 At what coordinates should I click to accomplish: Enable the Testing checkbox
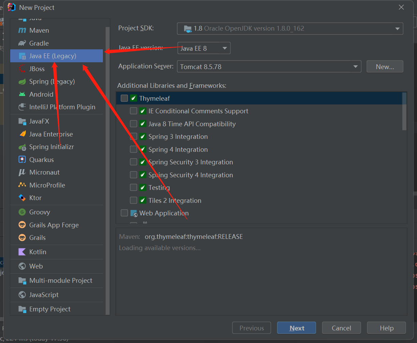(x=134, y=187)
